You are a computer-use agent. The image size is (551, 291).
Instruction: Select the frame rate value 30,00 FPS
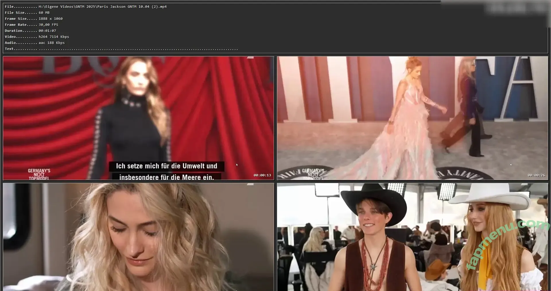tap(48, 25)
